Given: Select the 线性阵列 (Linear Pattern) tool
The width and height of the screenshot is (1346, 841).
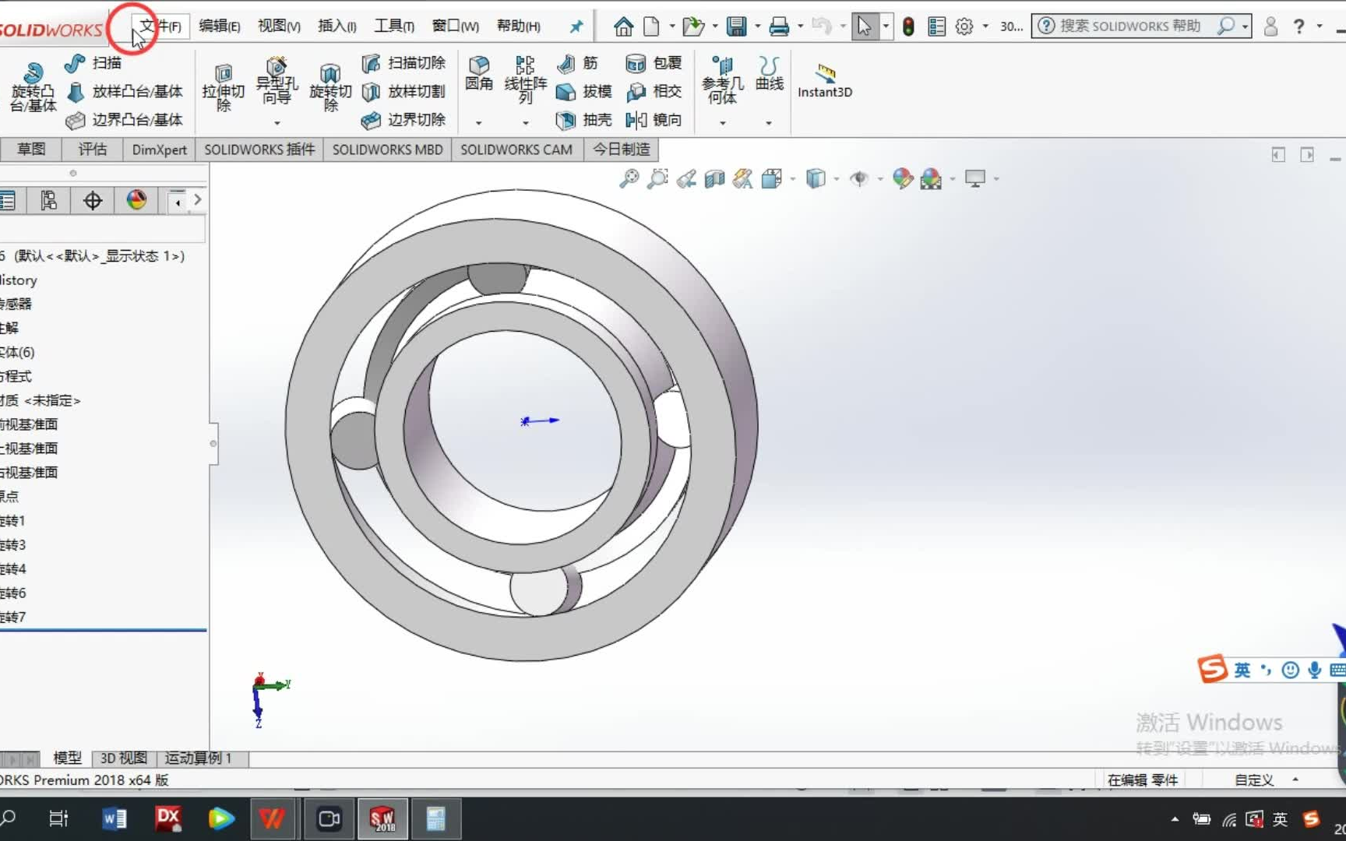Looking at the screenshot, I should click(524, 74).
